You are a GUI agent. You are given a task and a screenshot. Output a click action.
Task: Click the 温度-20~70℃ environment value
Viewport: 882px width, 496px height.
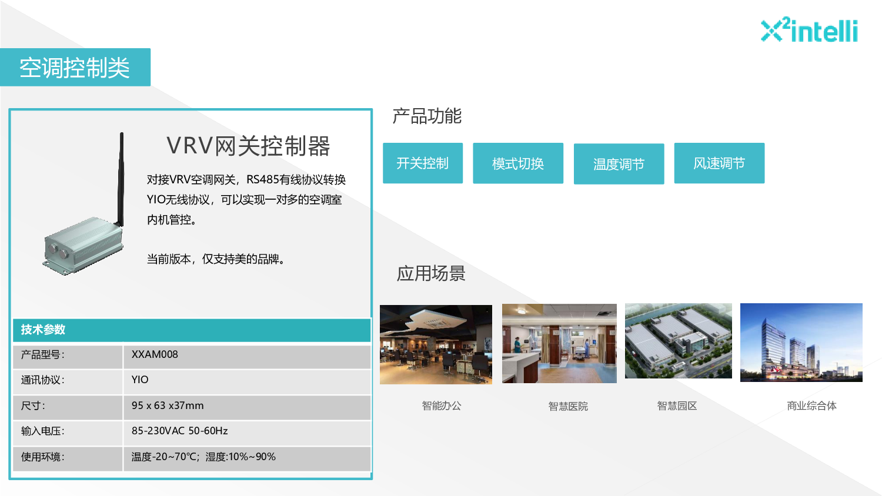pyautogui.click(x=203, y=457)
